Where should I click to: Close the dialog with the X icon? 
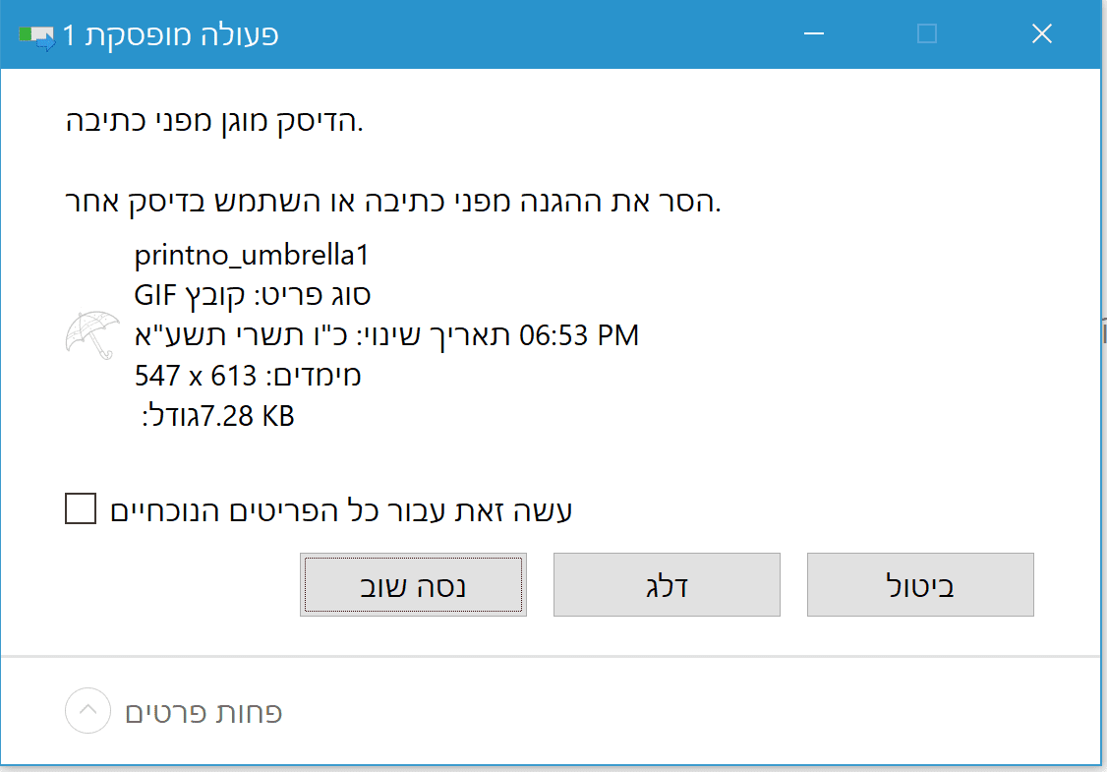click(1041, 34)
